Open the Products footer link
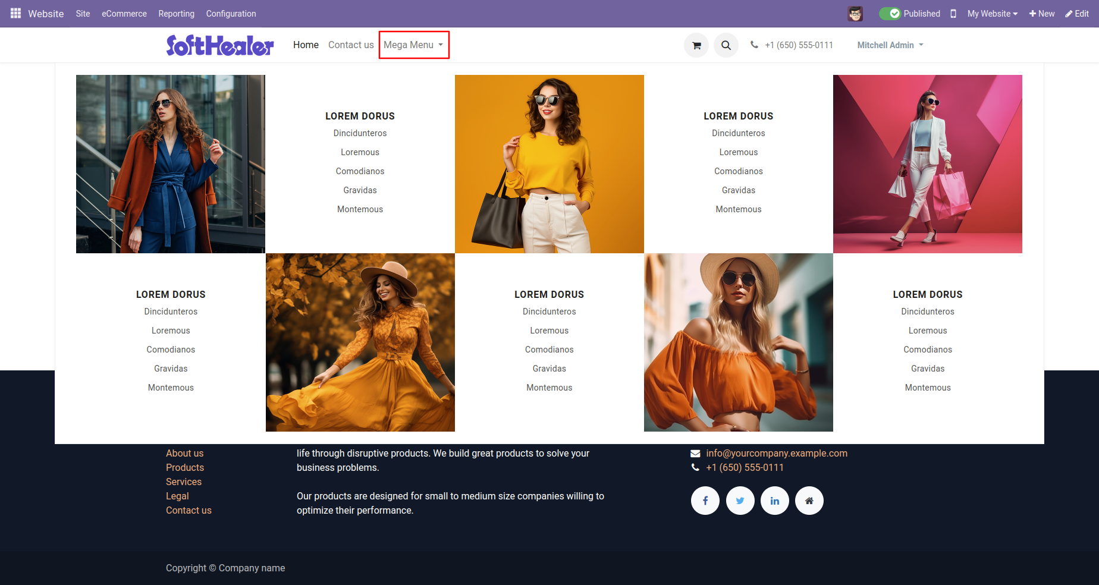1099x585 pixels. click(185, 467)
